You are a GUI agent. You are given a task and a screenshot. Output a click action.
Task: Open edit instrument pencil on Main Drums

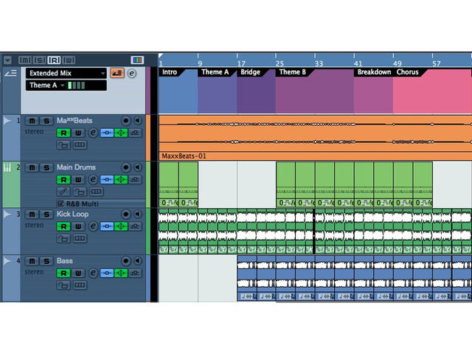click(x=63, y=192)
